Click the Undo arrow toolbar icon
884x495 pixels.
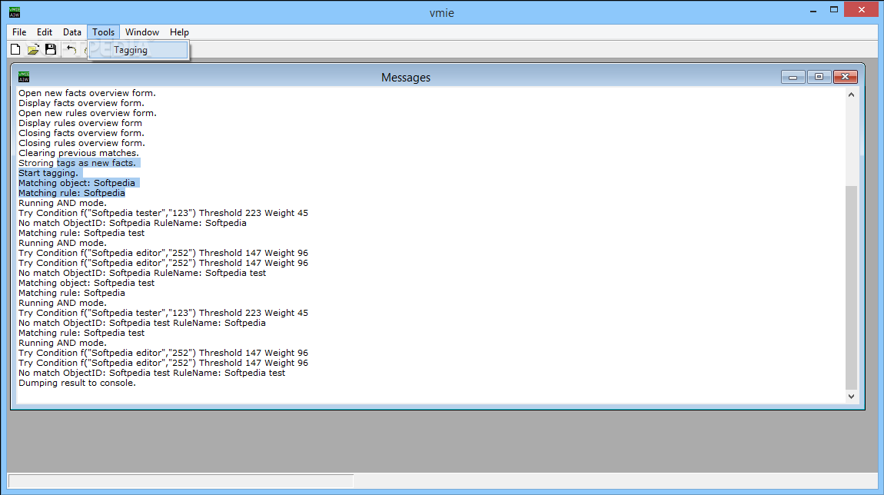point(71,50)
